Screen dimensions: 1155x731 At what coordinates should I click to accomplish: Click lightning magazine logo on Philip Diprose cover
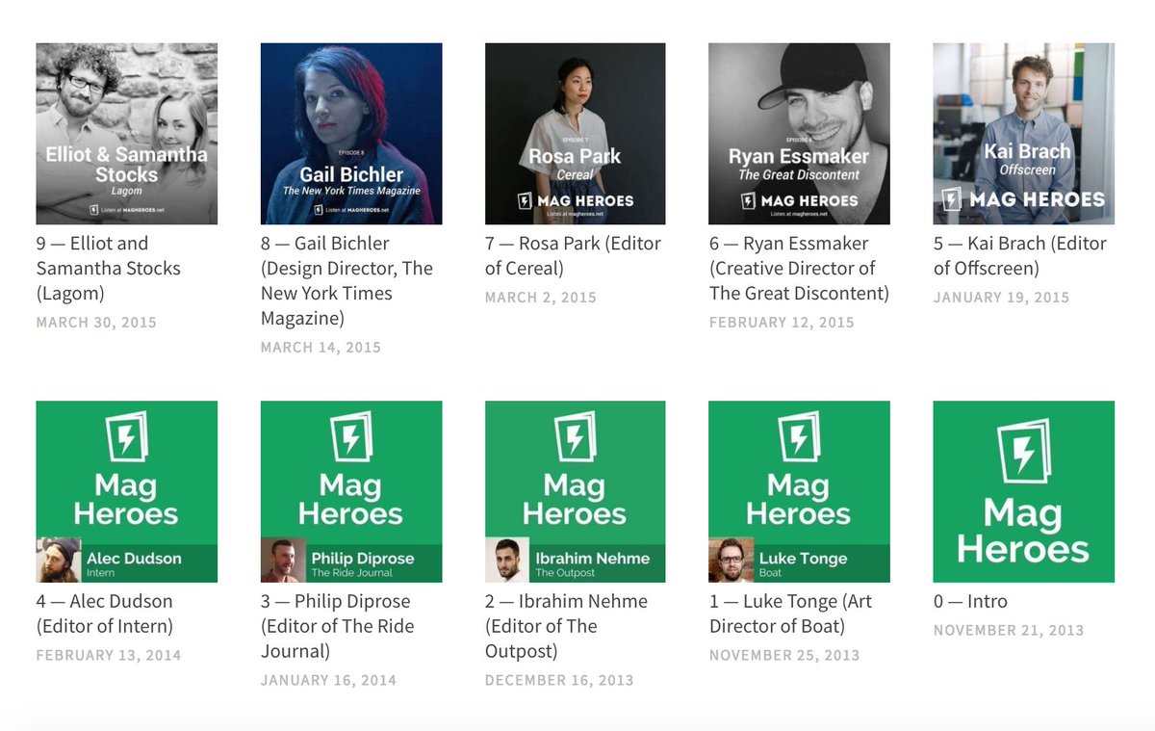point(350,437)
